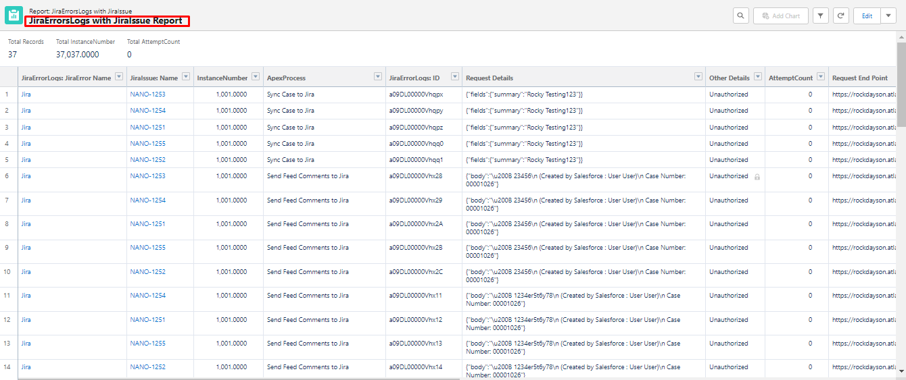Open AttemptCount column menu arrow
The width and height of the screenshot is (906, 380).
click(821, 77)
